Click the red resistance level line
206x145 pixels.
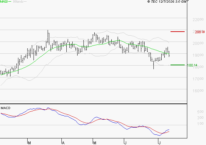[x=177, y=32]
